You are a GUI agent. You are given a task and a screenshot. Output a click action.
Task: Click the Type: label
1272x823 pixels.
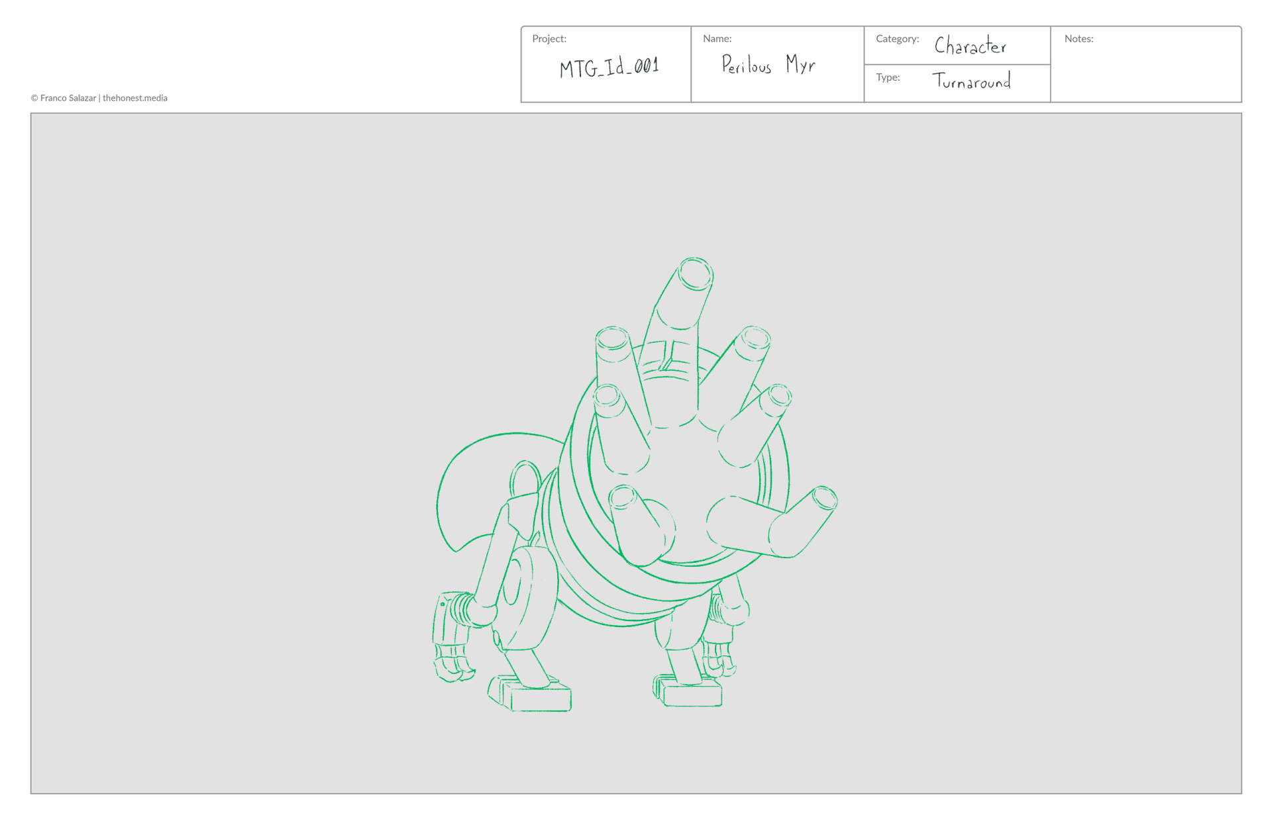(888, 77)
